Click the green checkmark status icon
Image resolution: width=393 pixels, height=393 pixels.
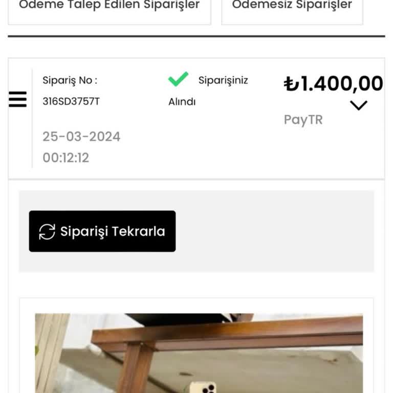click(178, 79)
